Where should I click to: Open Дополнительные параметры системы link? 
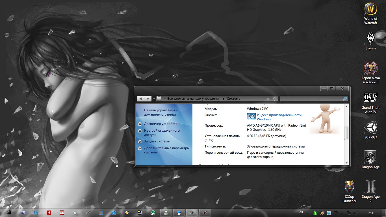tap(167, 150)
